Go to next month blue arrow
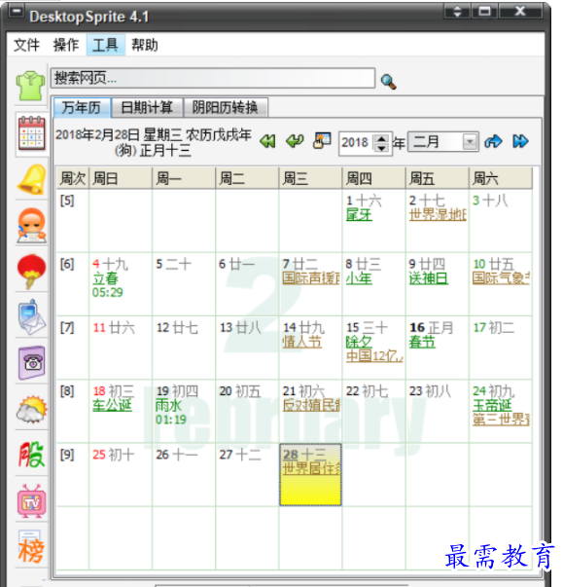The width and height of the screenshot is (563, 587). 493,141
